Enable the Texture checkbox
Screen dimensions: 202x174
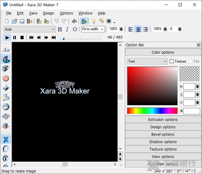coord(172,61)
